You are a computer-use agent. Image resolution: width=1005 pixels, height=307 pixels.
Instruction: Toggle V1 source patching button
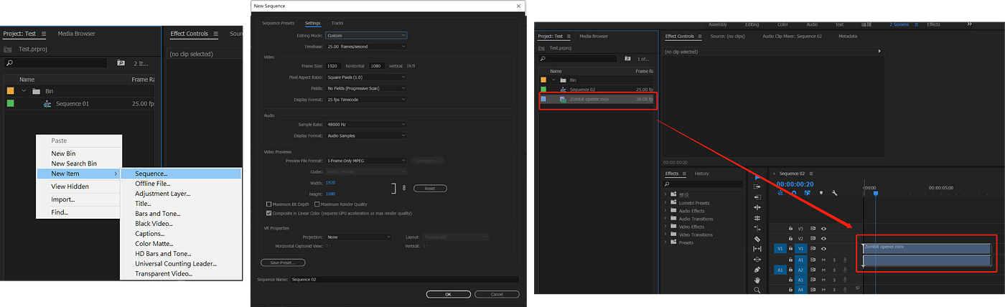780,248
